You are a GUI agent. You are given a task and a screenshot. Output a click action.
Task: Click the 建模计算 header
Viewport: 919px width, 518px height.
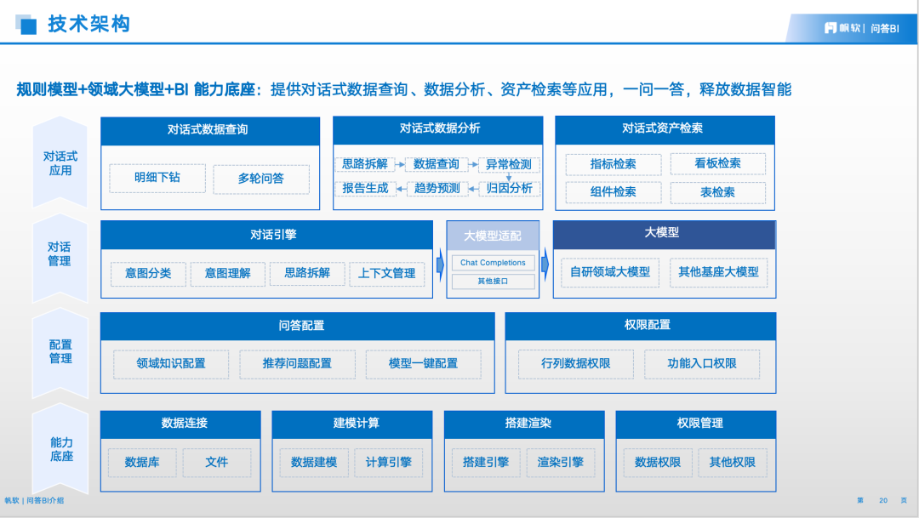(352, 424)
